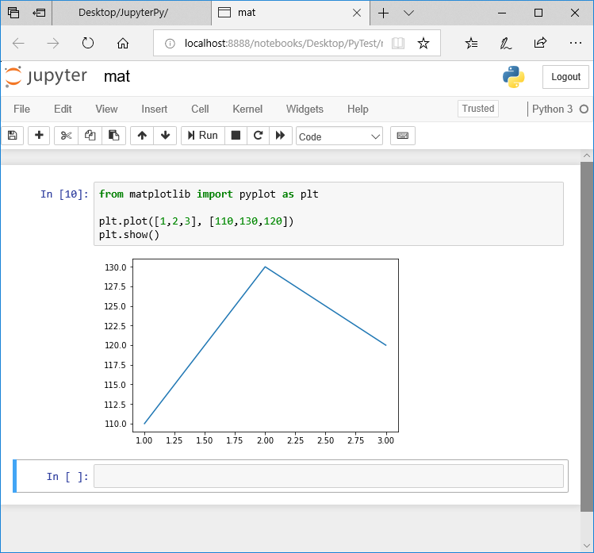Refresh the page
The width and height of the screenshot is (594, 553).
point(87,44)
